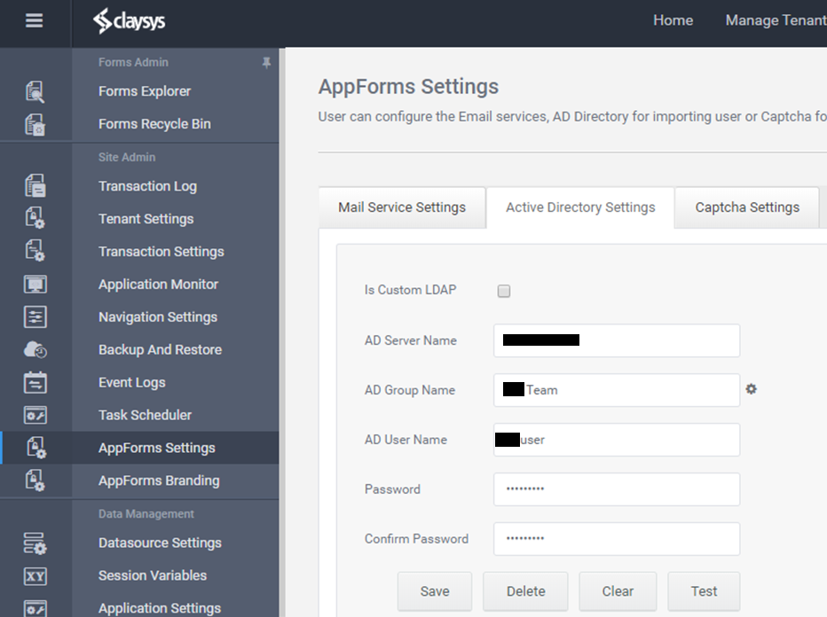827x617 pixels.
Task: Click the Application Monitor screen icon
Action: (x=35, y=284)
